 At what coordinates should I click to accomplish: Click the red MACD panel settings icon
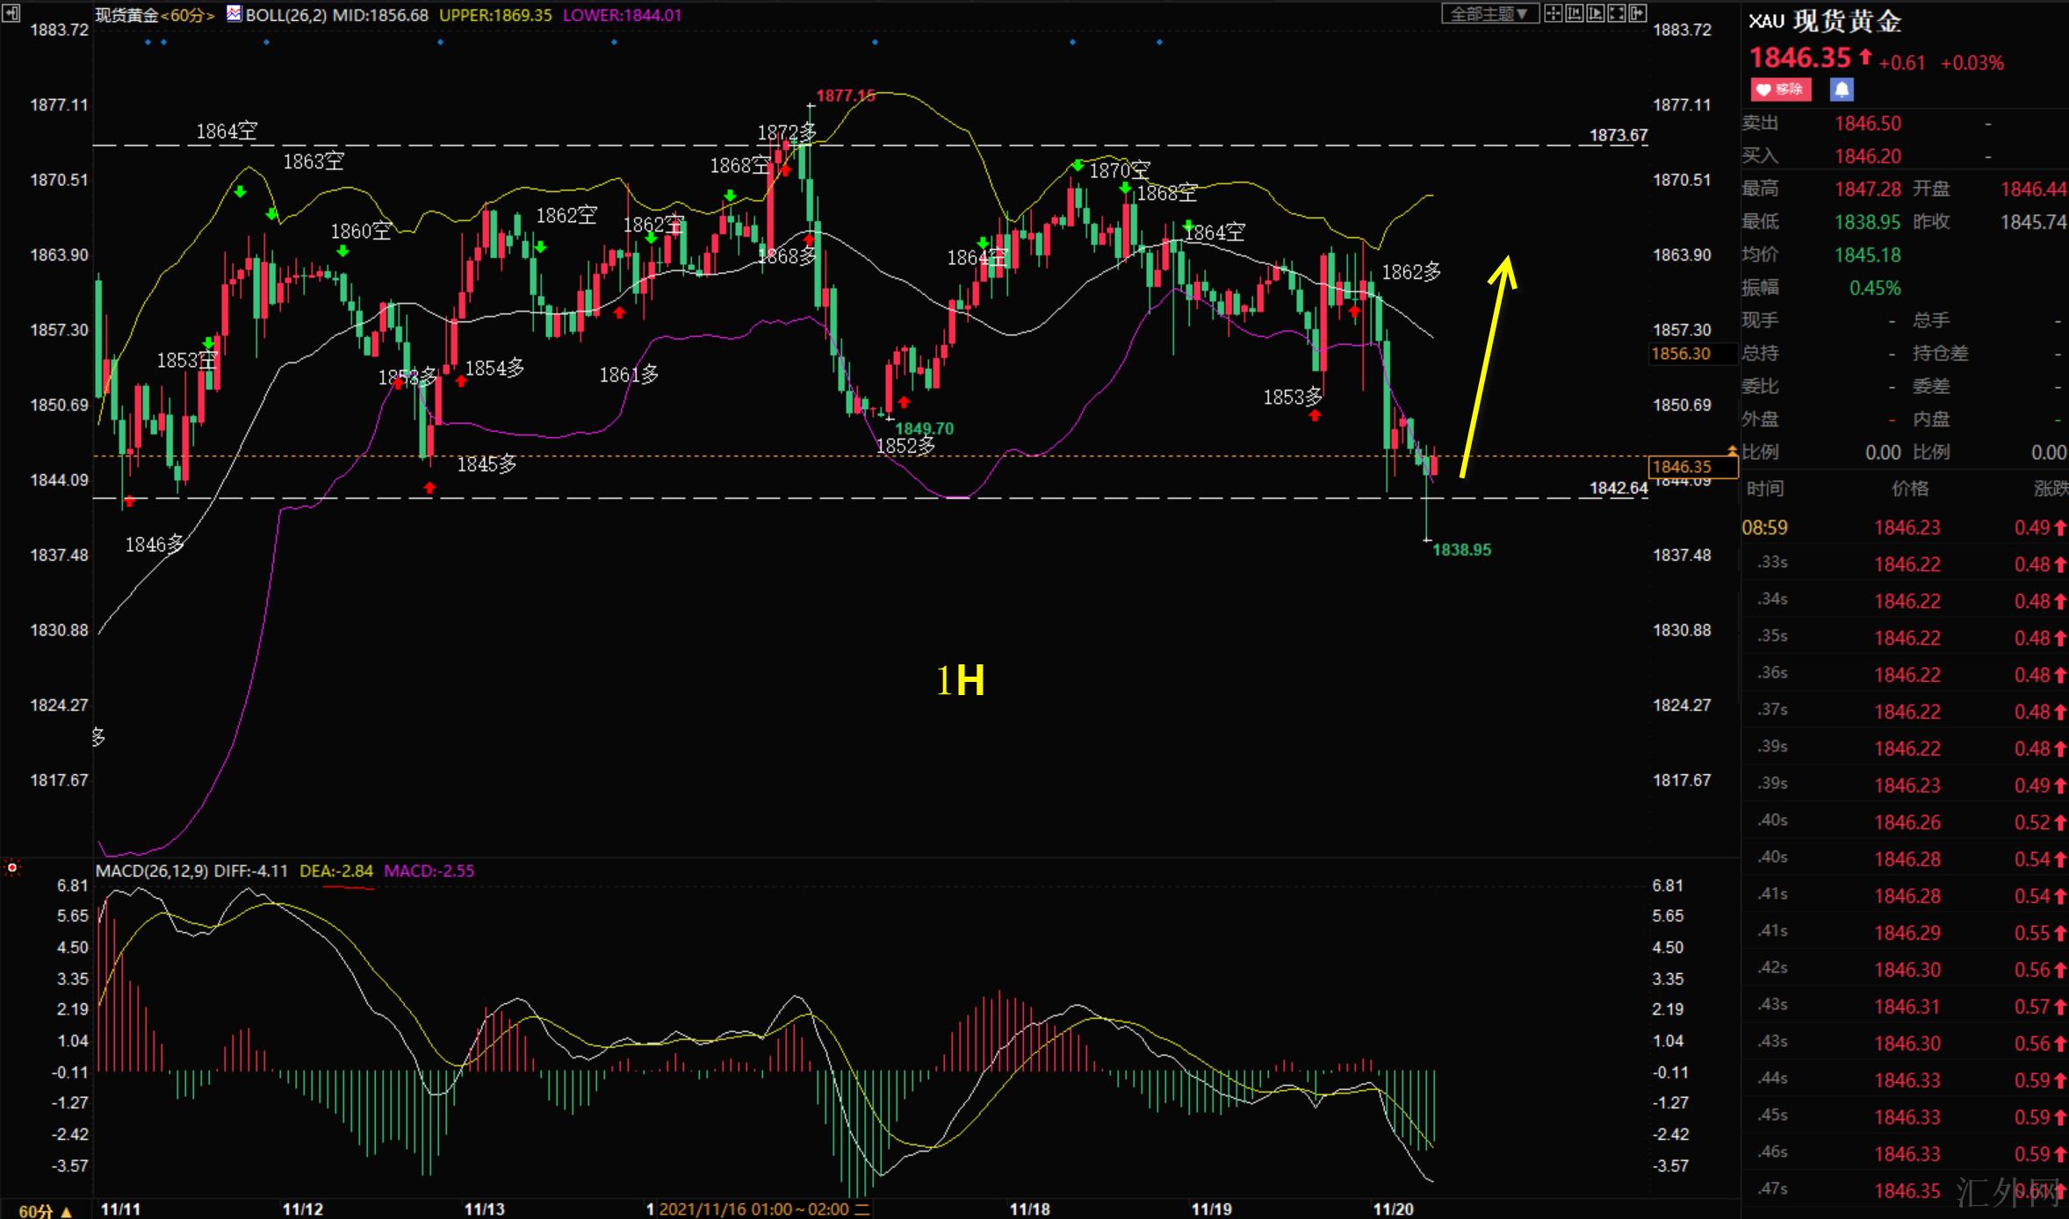12,868
